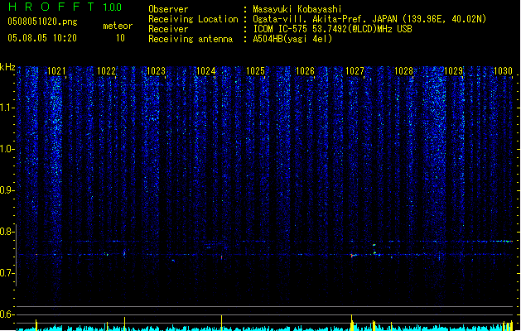Click time marker 1027
Screen dimensions: 521x331
click(x=355, y=71)
